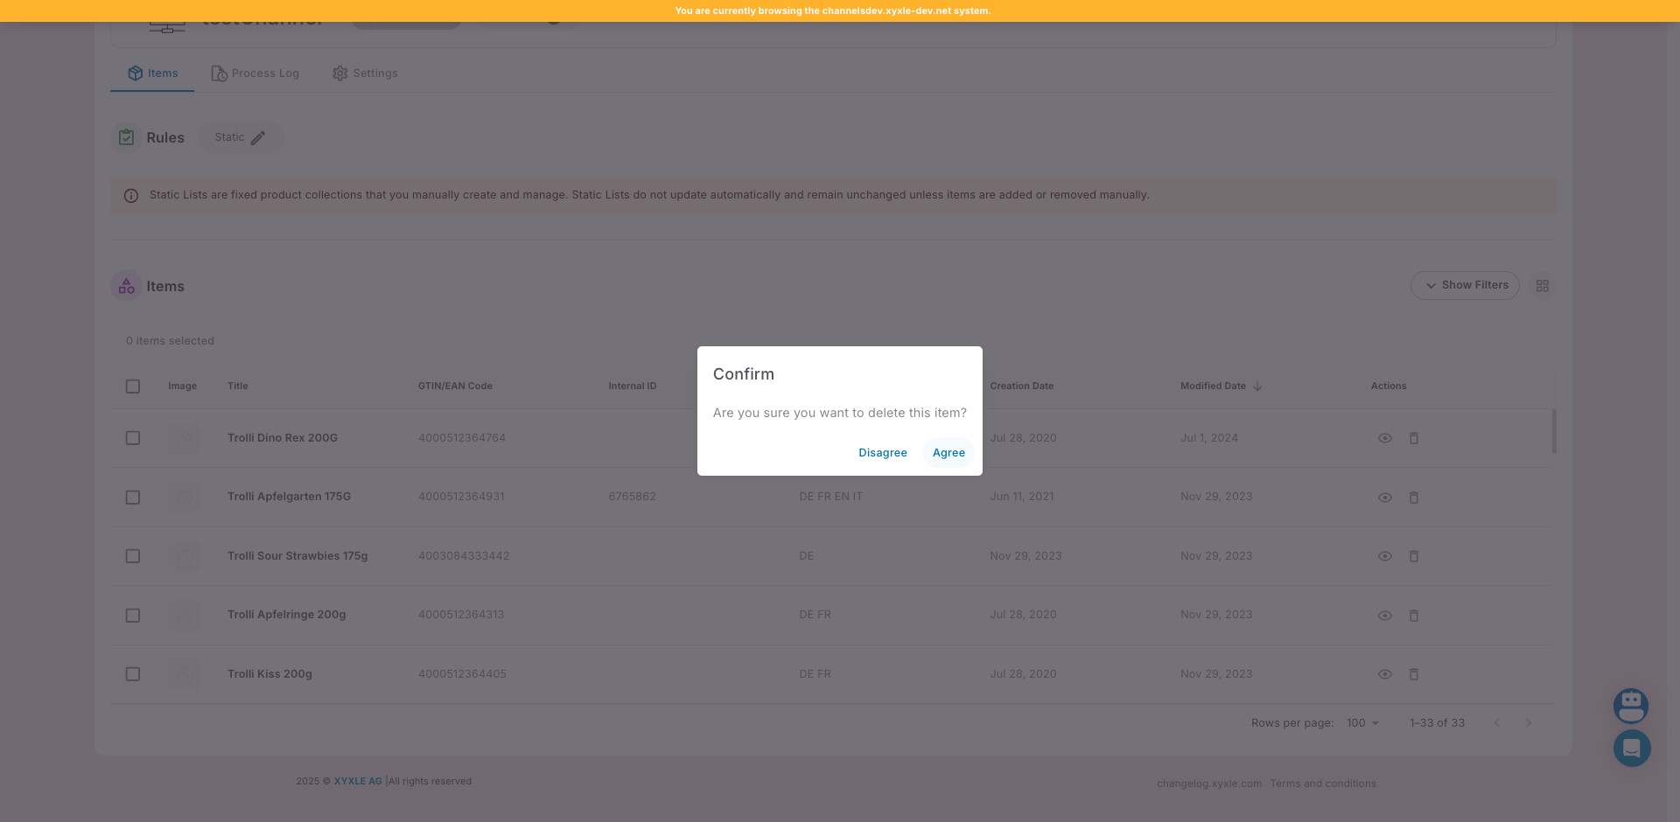
Task: Select the Trolli Sour Strawbies 175g checkbox
Action: coord(133,556)
